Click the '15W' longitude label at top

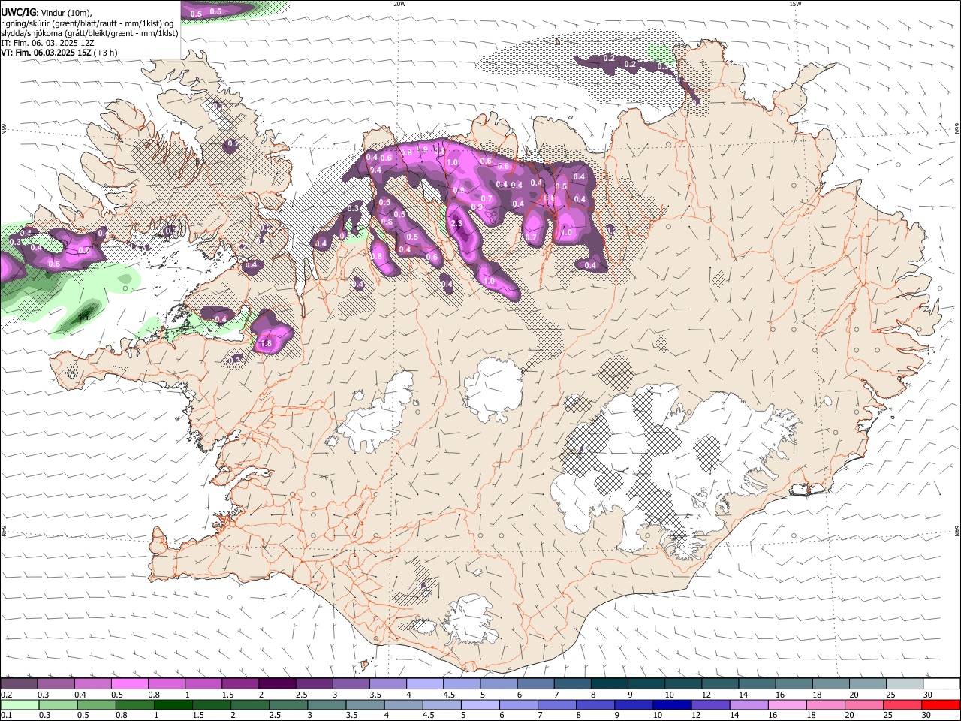point(795,4)
